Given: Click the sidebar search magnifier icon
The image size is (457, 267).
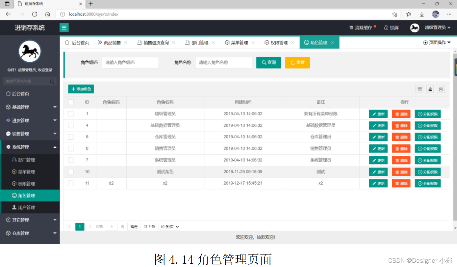Looking at the screenshot, I should coord(52,81).
